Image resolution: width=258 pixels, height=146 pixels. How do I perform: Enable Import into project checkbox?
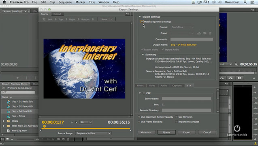pos(177,122)
